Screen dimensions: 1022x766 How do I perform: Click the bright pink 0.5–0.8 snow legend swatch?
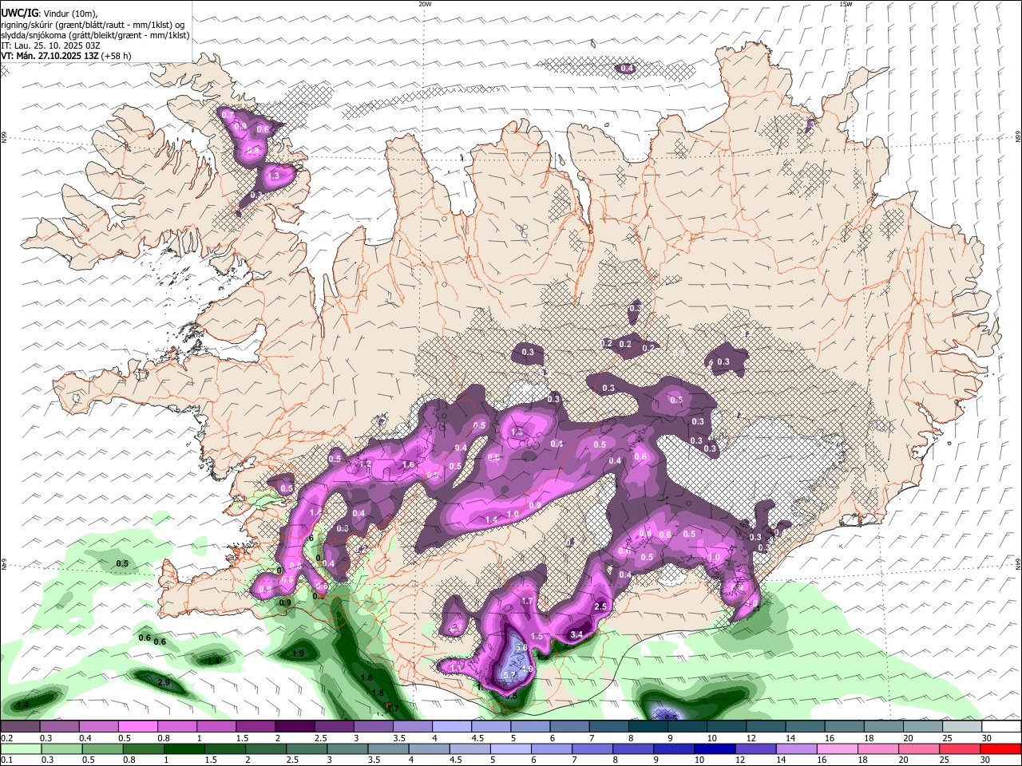coord(137,726)
